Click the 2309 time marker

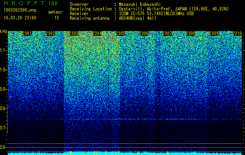(x=214, y=33)
